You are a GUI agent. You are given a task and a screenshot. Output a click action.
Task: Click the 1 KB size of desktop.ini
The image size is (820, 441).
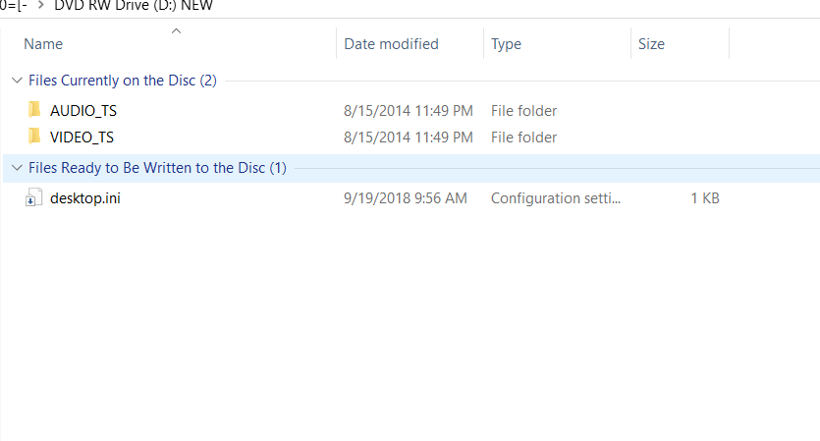coord(704,198)
